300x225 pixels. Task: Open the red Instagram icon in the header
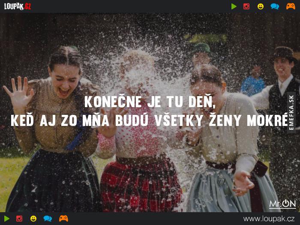(246, 6)
